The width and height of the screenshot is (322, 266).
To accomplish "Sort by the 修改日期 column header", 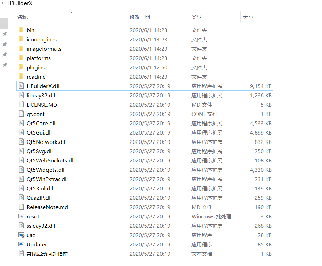I will tap(139, 17).
